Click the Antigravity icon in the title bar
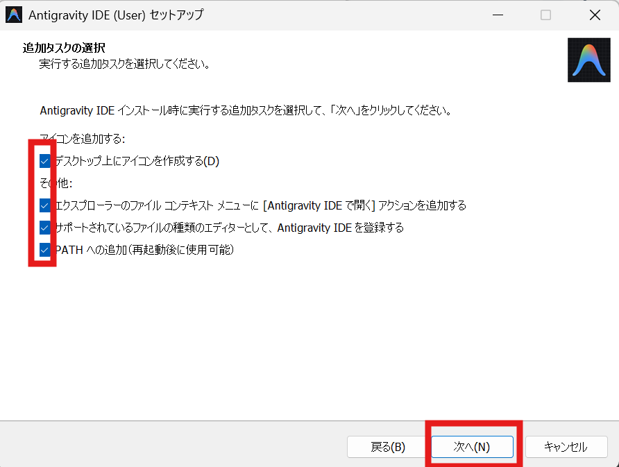 14,15
